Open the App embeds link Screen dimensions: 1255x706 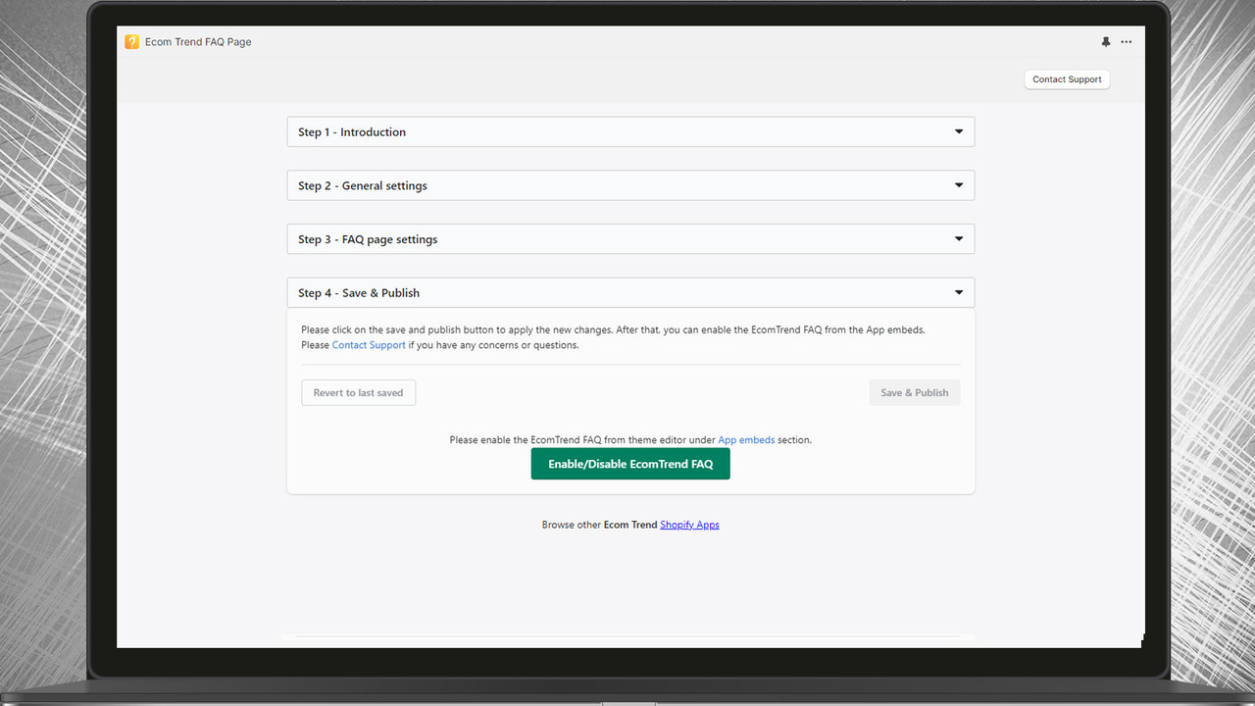[x=746, y=439]
